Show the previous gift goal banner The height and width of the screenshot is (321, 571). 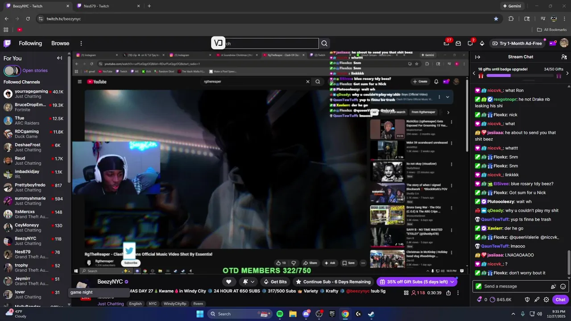(474, 73)
